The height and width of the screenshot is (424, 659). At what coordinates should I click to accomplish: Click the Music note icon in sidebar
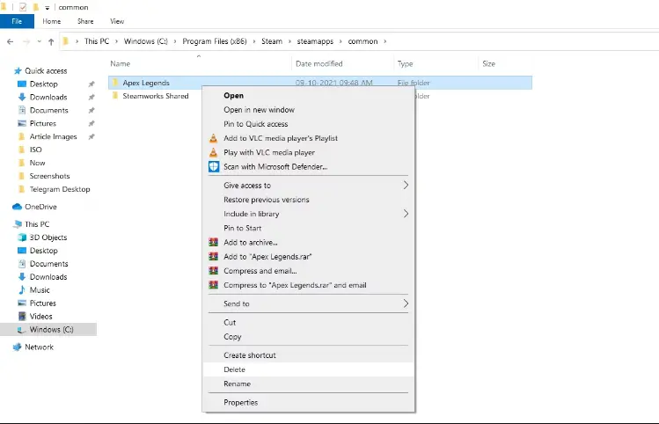coord(22,290)
